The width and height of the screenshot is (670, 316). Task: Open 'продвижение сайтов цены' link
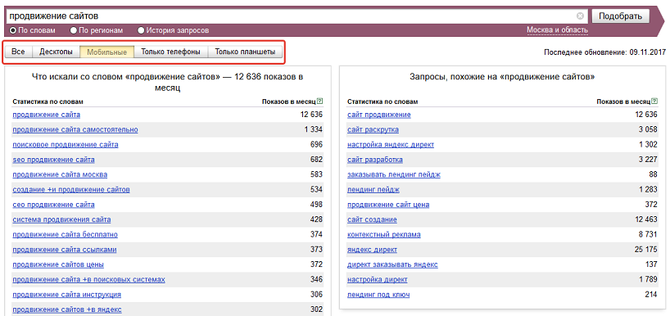58,264
